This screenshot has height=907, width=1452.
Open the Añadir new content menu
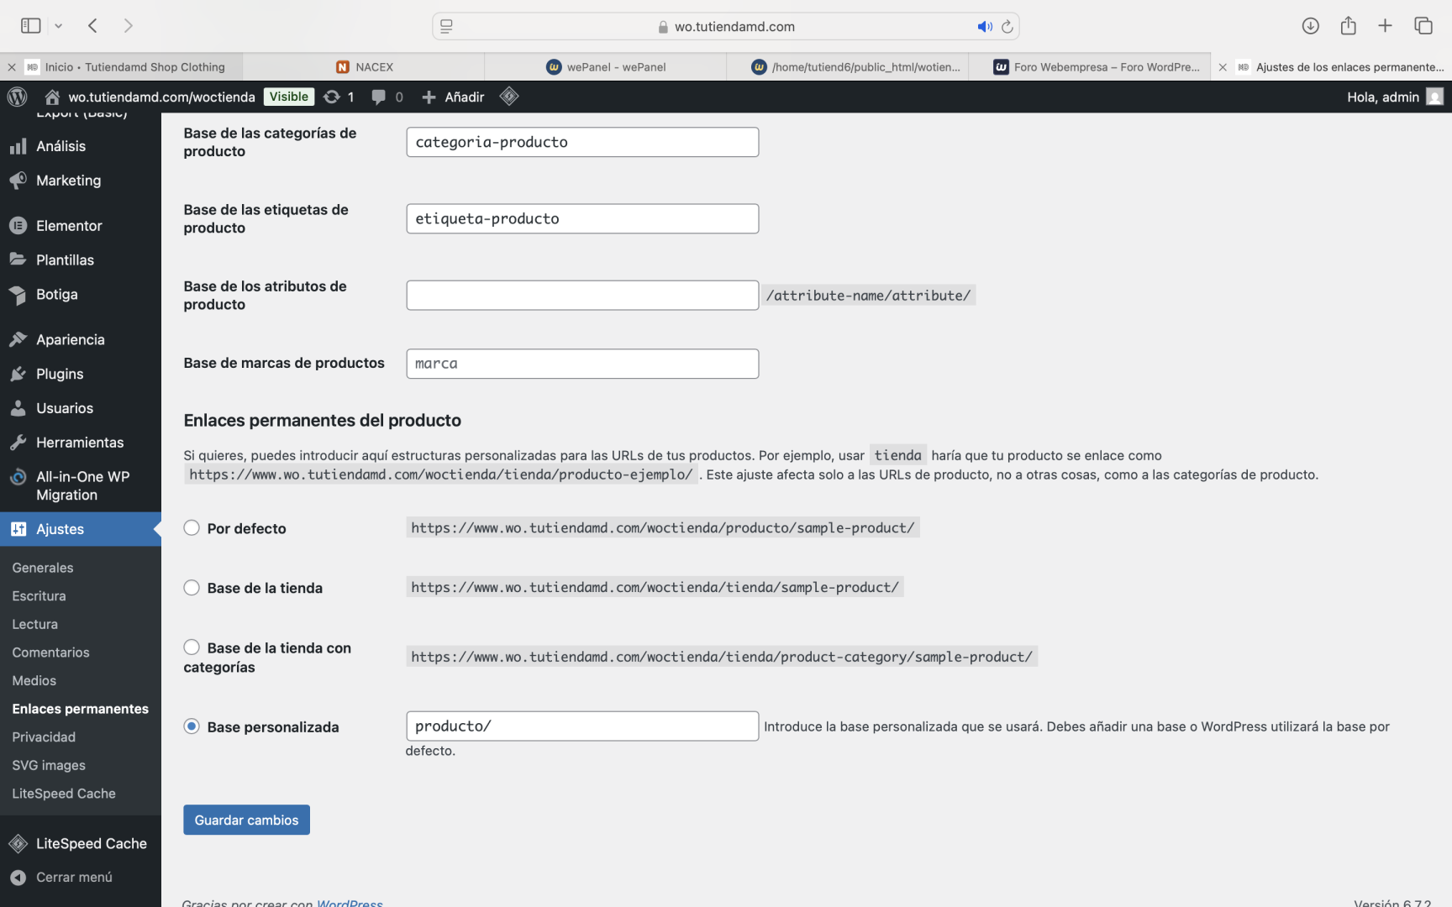click(453, 97)
